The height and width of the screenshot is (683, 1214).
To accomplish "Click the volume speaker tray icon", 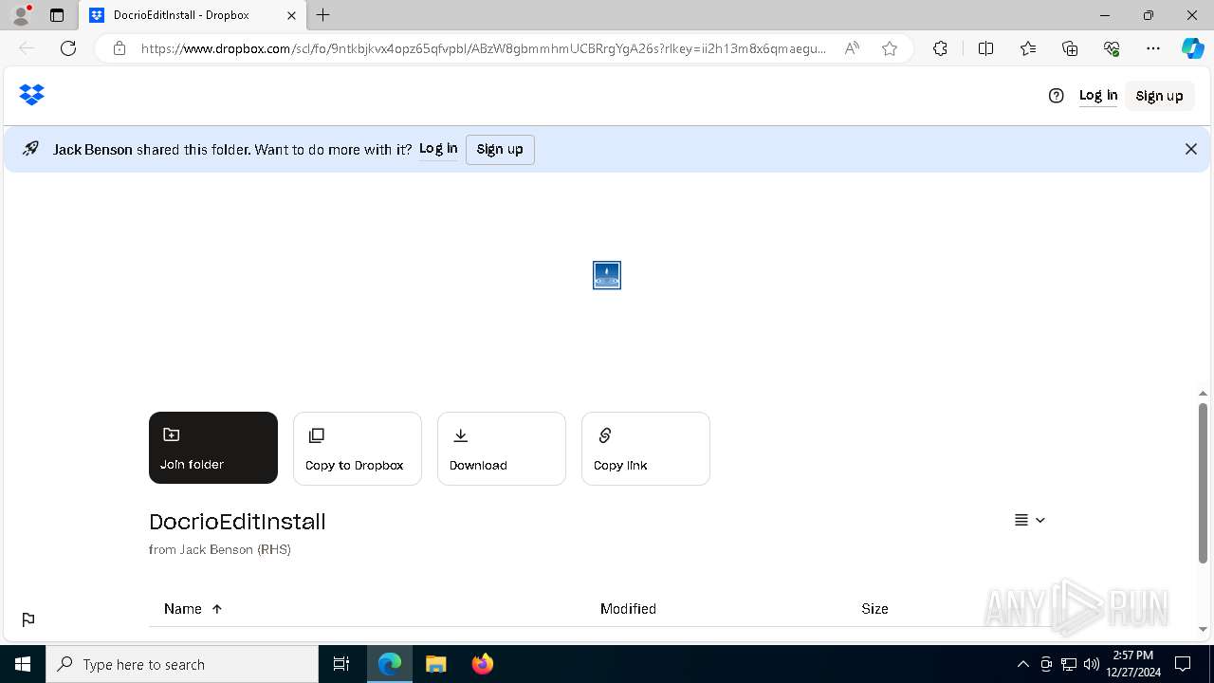I will pyautogui.click(x=1092, y=664).
